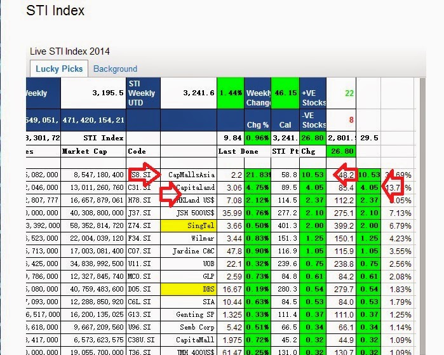The width and height of the screenshot is (444, 355).
Task: Click code MC0.SI
Action: [139, 276]
